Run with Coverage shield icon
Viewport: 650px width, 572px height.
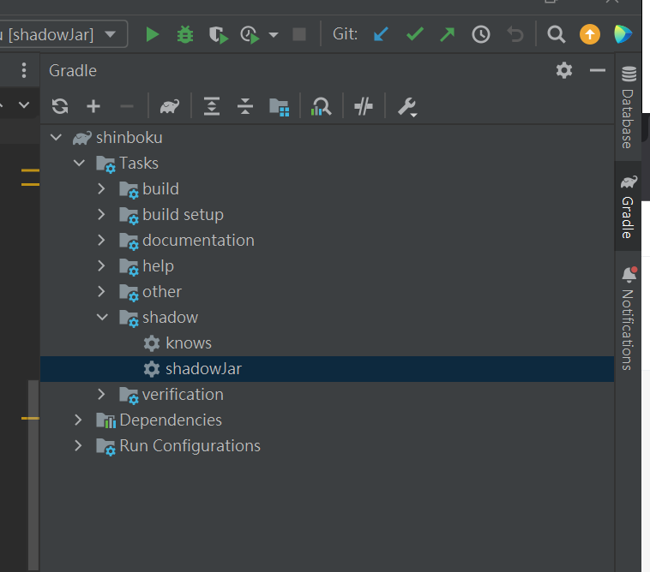click(218, 35)
